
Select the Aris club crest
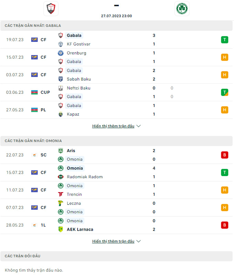tap(61, 151)
